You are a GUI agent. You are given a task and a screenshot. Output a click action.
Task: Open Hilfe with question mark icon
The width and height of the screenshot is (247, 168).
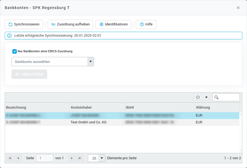(x=146, y=24)
